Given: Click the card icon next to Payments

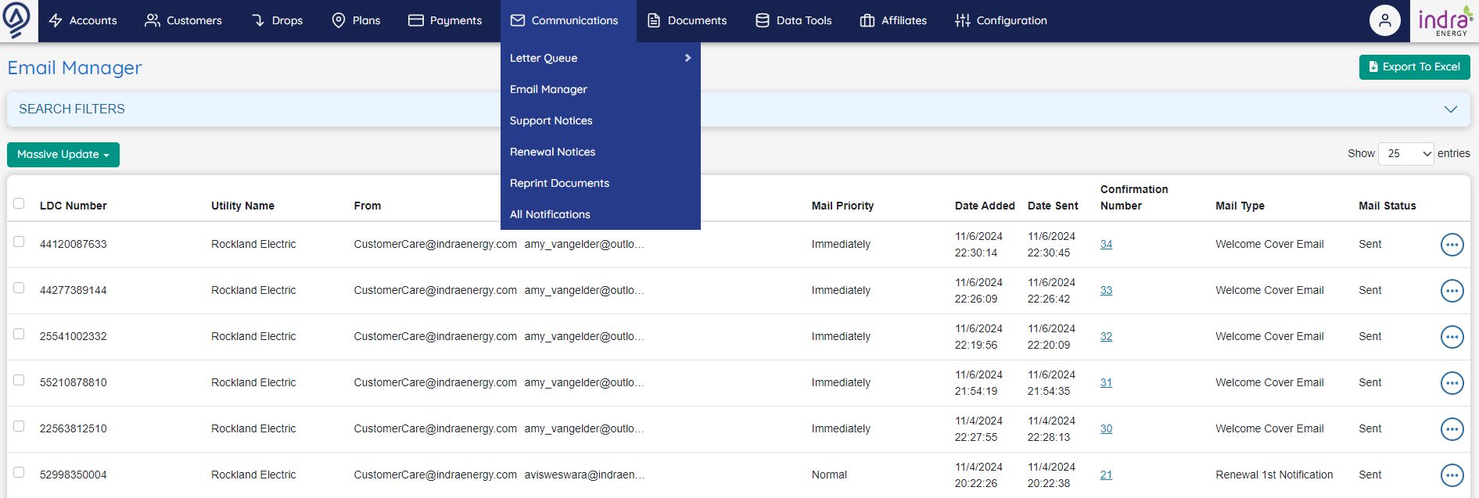Looking at the screenshot, I should click(x=416, y=20).
